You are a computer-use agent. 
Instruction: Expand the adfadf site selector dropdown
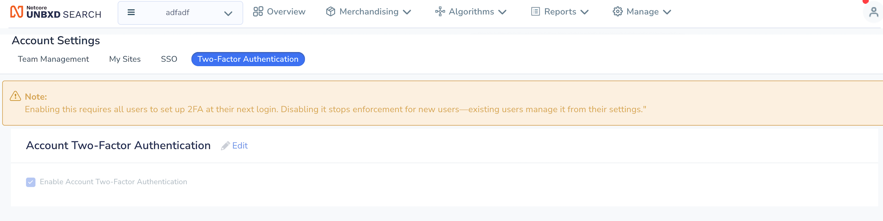[x=180, y=13]
